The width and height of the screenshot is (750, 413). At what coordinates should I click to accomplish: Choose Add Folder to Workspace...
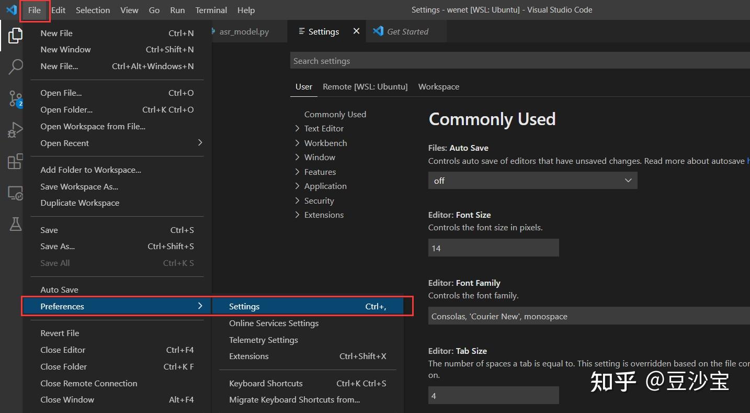click(x=117, y=170)
